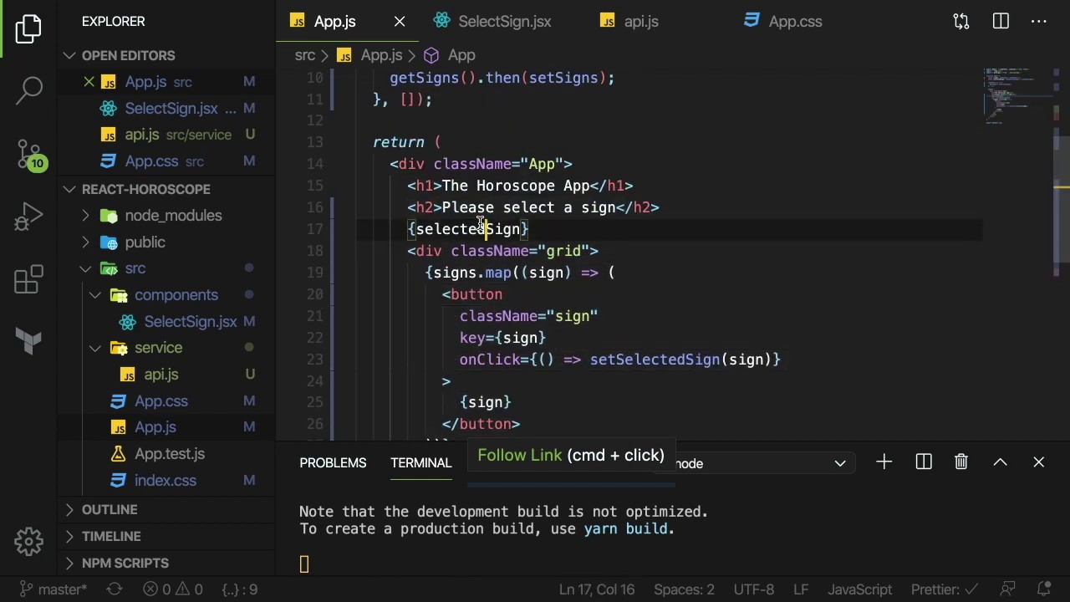This screenshot has width=1070, height=602.
Task: Change indentation via Spaces: 2
Action: pyautogui.click(x=684, y=589)
